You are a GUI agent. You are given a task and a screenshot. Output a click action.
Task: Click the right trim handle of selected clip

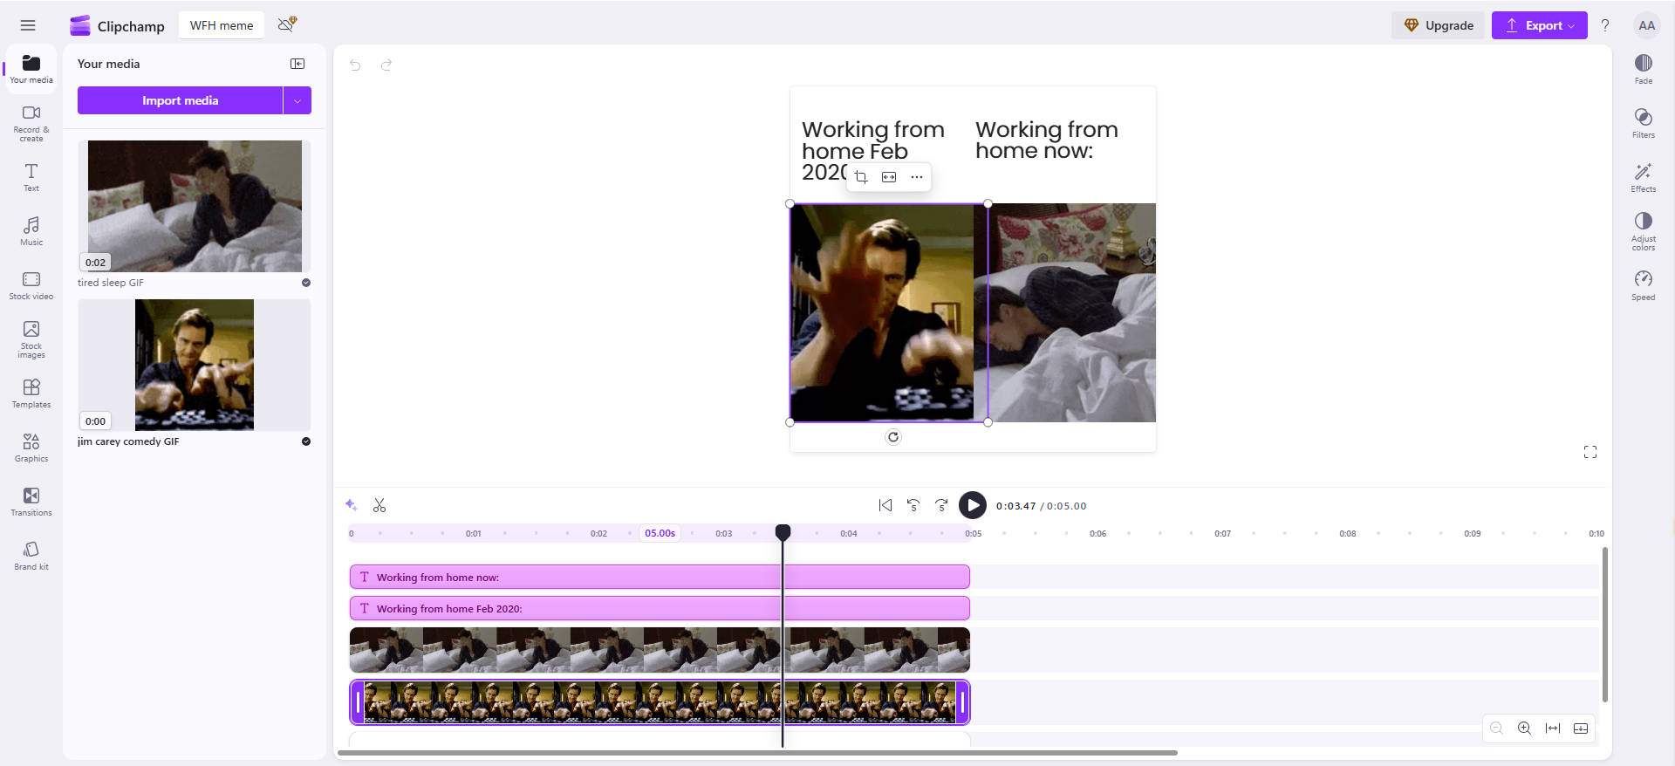pyautogui.click(x=962, y=702)
